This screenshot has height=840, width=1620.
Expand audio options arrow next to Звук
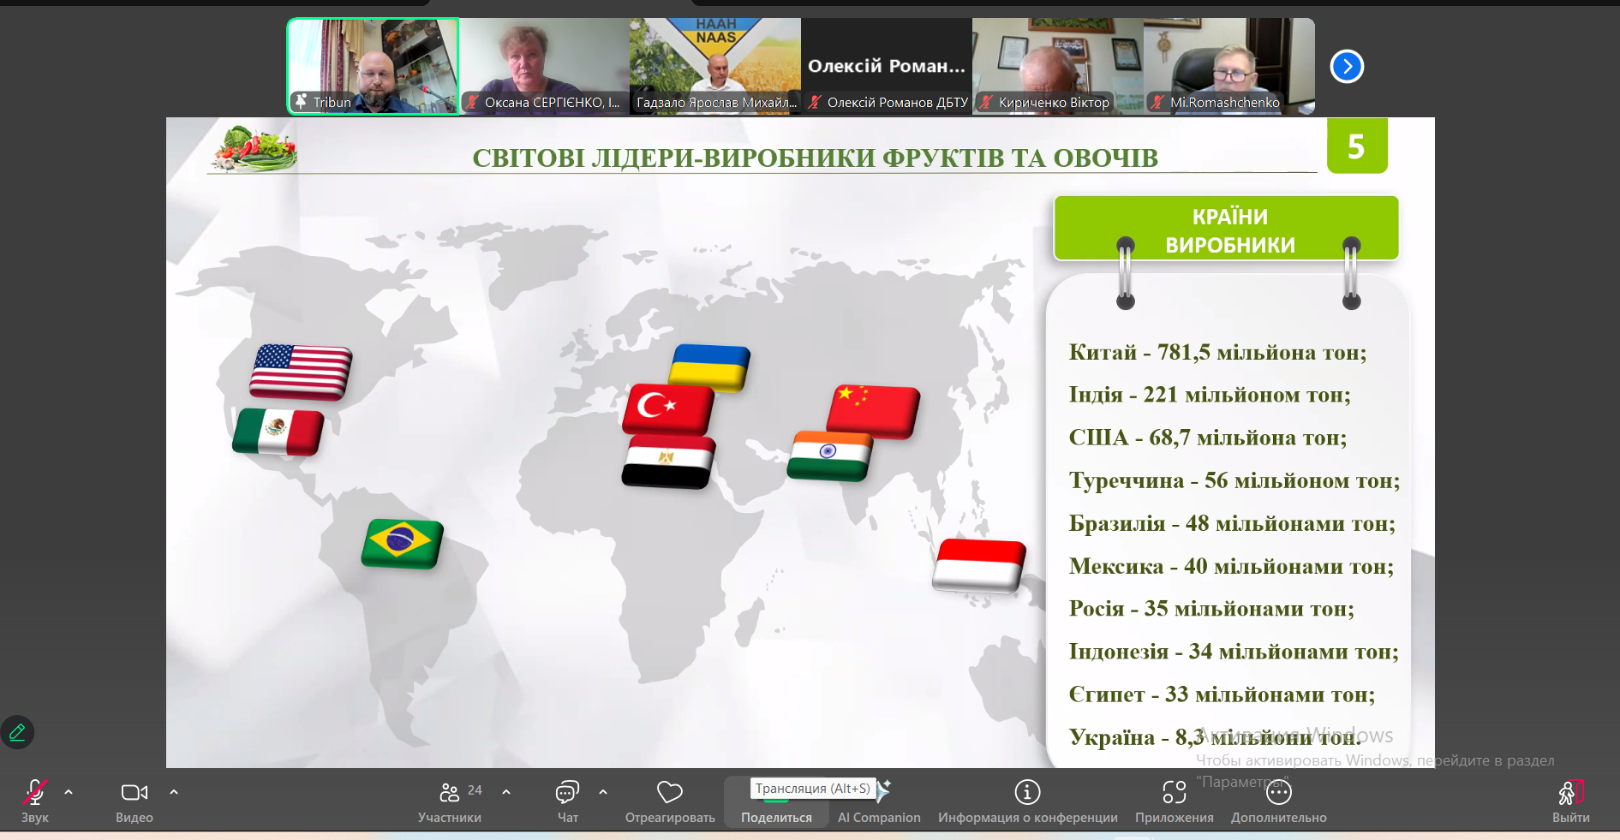point(69,792)
